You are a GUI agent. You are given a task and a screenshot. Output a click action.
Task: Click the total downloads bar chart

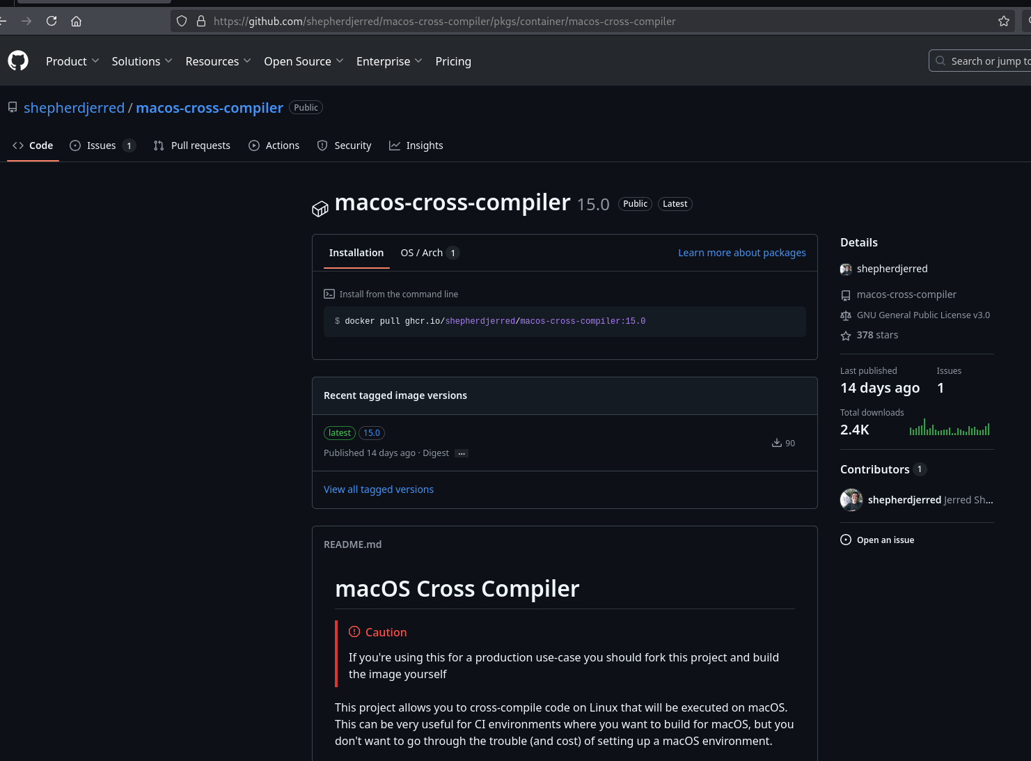point(950,427)
